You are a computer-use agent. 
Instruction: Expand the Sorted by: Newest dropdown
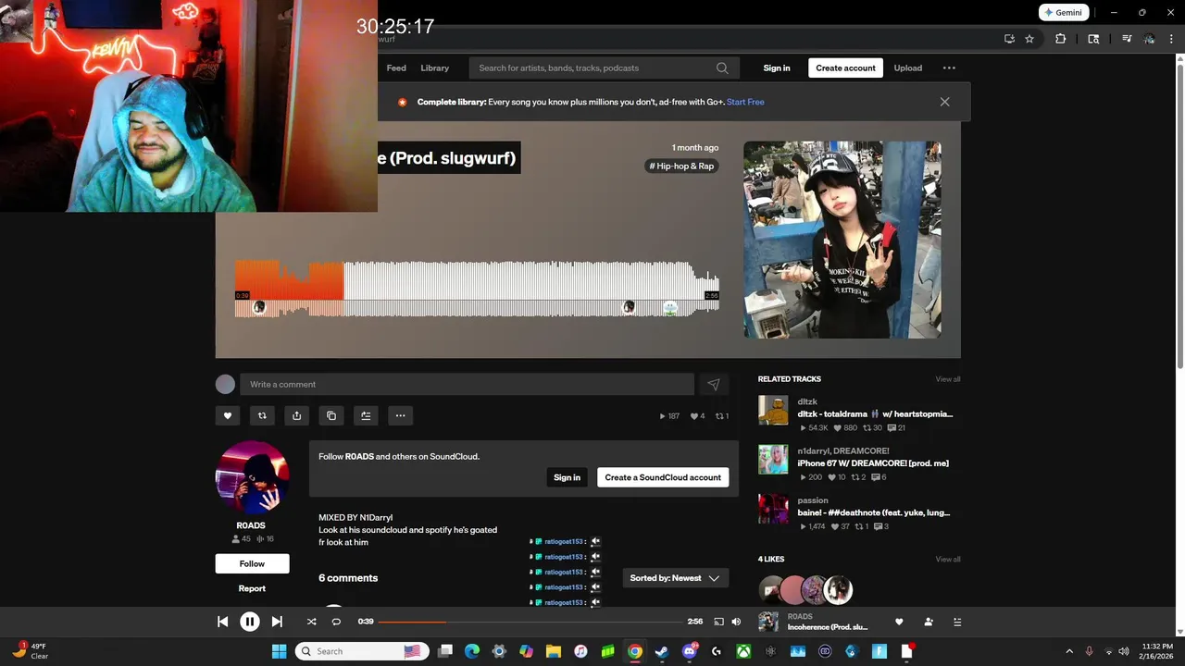pos(675,578)
